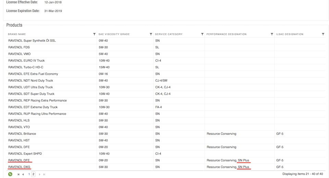Click the Displaying items 21 - 40 status
This screenshot has width=329, height=178.
303,174
